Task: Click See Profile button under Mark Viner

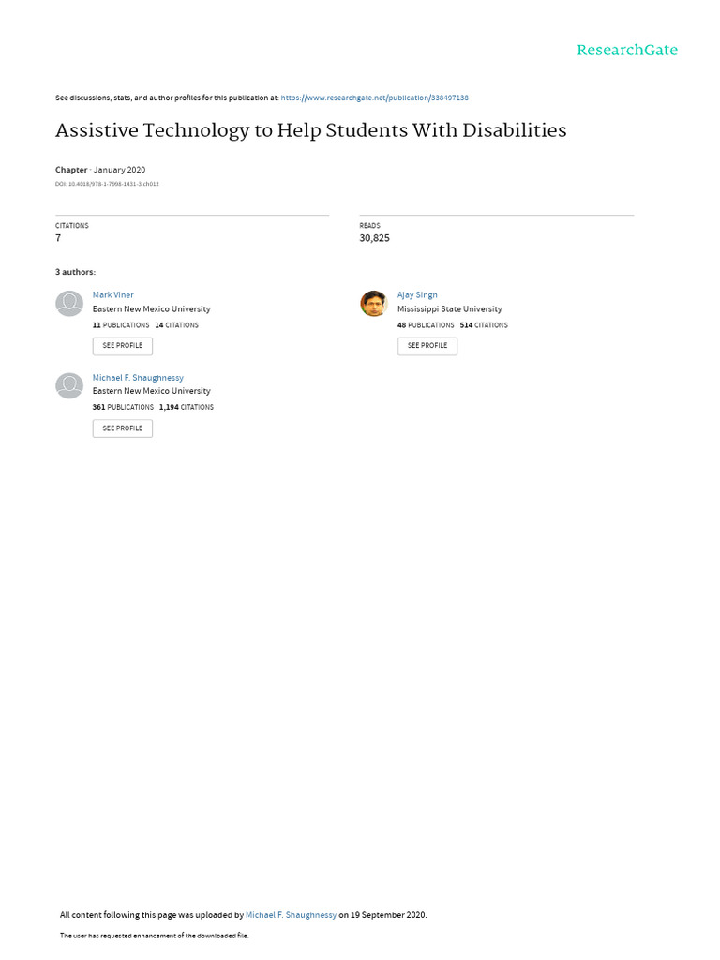Action: point(123,346)
